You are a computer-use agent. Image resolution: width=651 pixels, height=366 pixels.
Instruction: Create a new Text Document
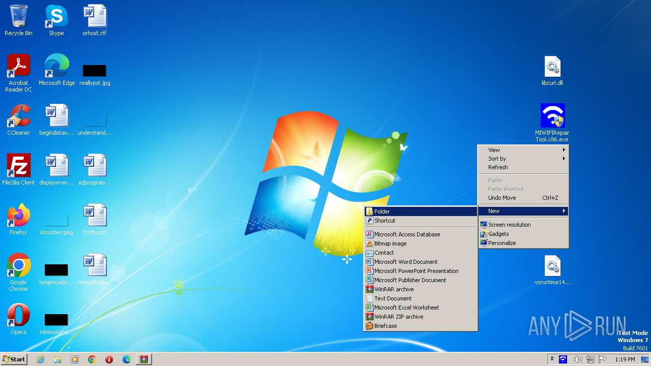[421, 298]
